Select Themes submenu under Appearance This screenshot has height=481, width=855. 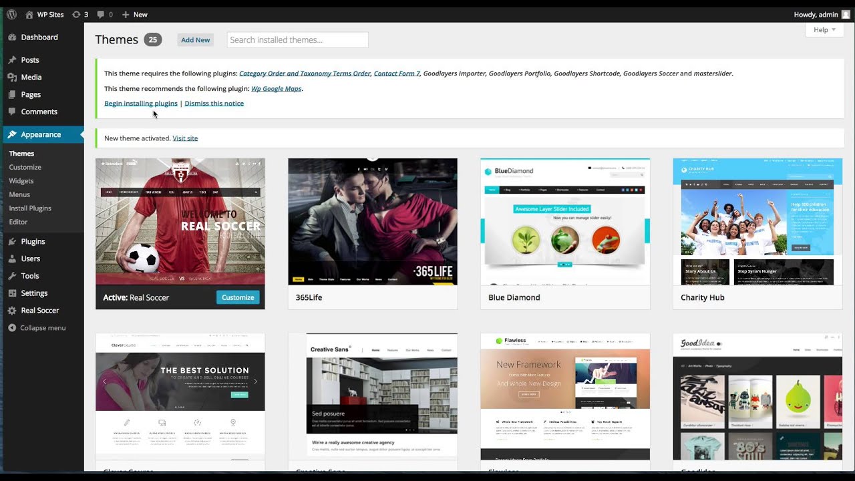coord(21,154)
